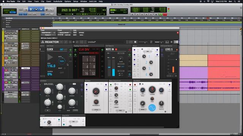Click the Native label button in plugin header
243x136 pixels.
pyautogui.click(x=81, y=35)
